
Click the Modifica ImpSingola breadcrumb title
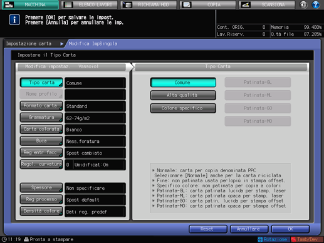coord(93,44)
